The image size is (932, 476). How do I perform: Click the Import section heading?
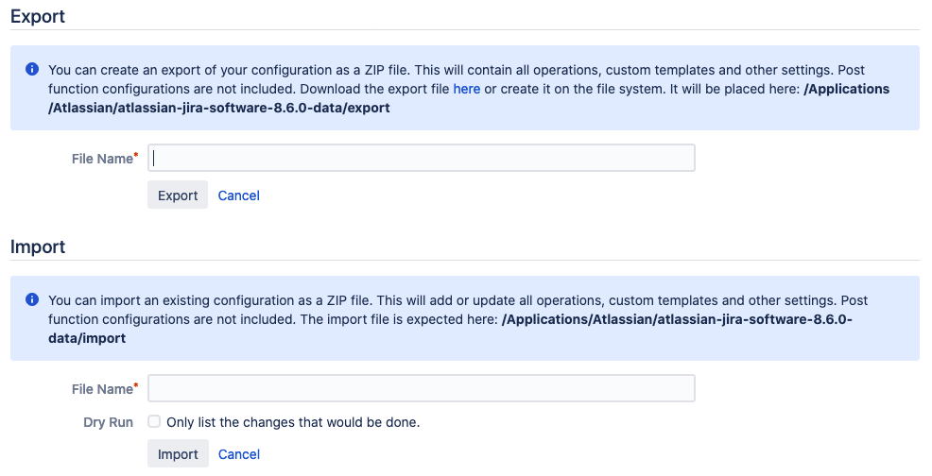pos(38,246)
